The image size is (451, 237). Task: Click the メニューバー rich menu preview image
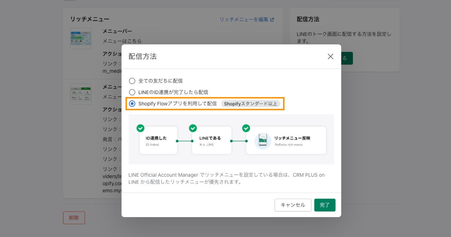click(81, 38)
